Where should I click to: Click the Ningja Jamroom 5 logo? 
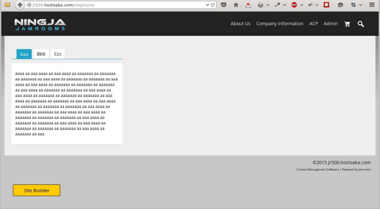pos(40,25)
